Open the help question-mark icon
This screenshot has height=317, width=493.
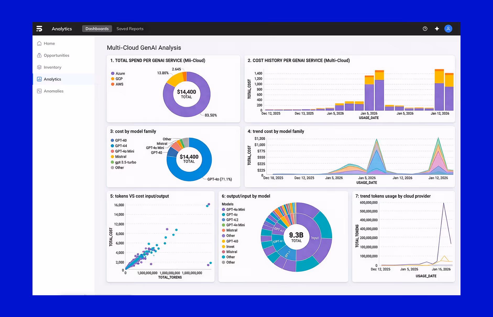[x=425, y=29]
